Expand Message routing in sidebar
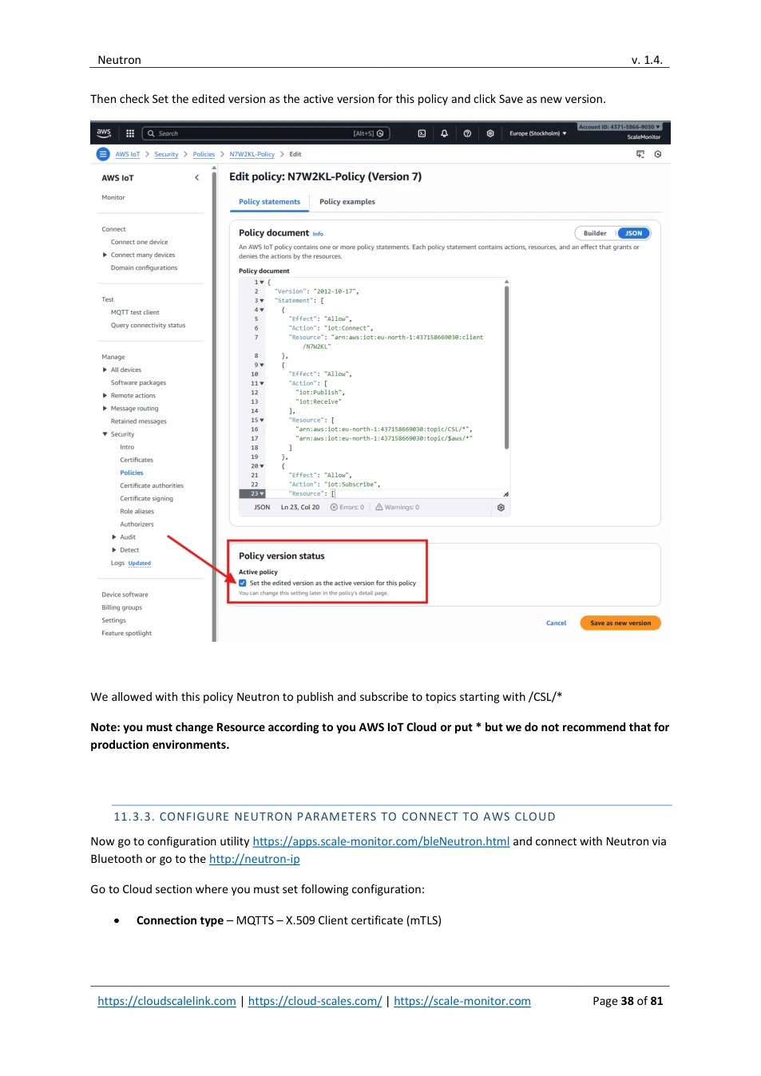This screenshot has width=761, height=1076. tap(105, 409)
